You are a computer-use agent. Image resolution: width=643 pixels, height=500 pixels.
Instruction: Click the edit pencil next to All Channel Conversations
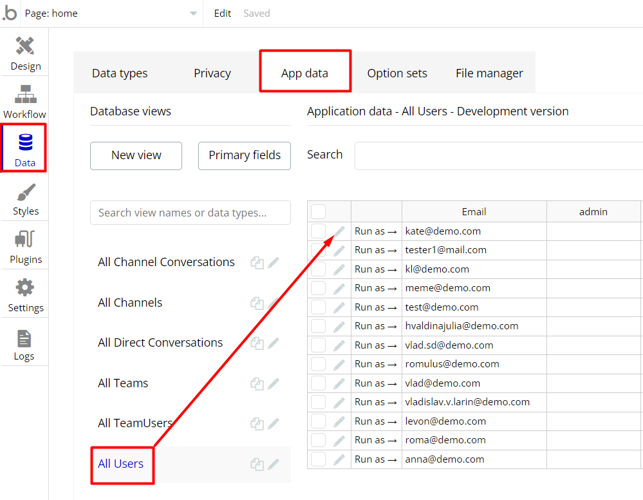(274, 262)
